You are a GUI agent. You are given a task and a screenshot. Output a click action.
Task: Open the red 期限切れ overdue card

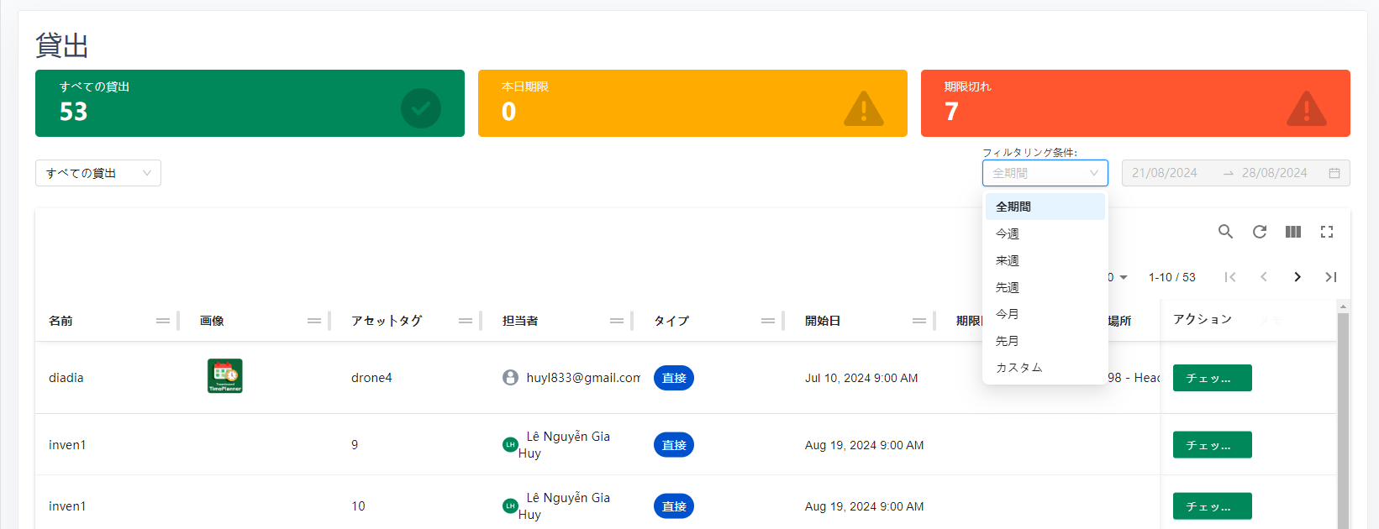click(x=1134, y=103)
